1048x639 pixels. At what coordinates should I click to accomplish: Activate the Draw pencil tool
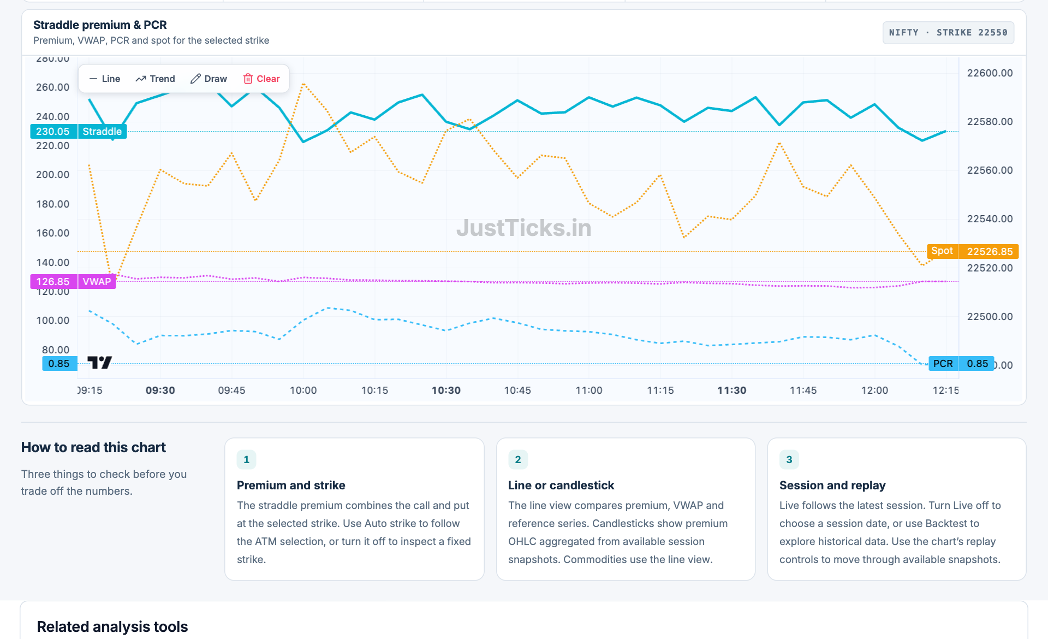pyautogui.click(x=209, y=79)
